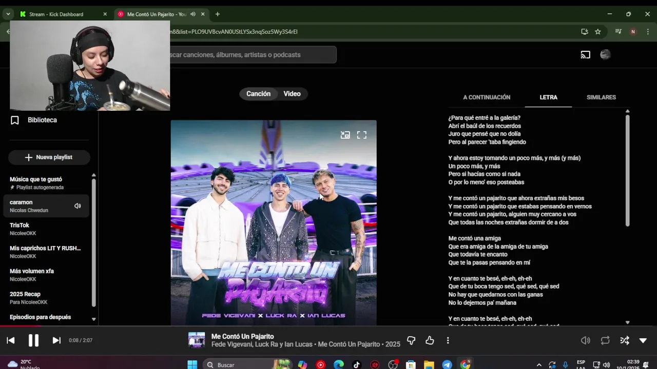Screen dimensions: 657x369
Task: Click the song title in player bar
Action: pyautogui.click(x=242, y=337)
